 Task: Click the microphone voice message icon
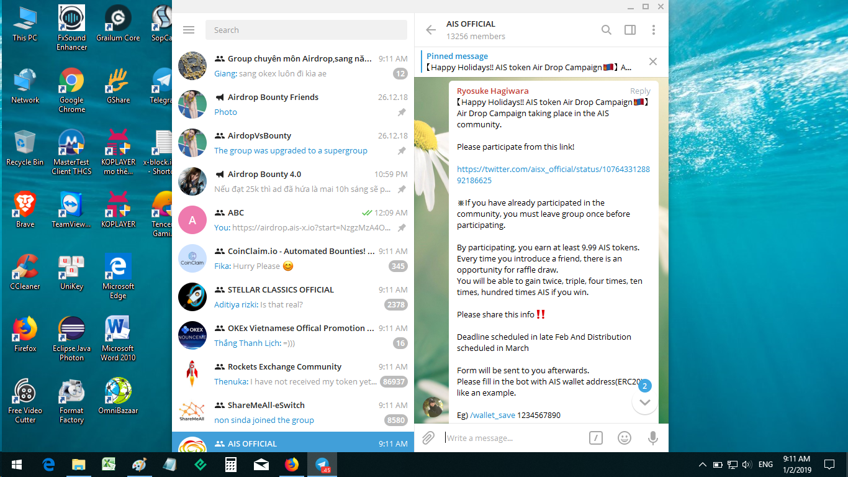[x=653, y=438]
